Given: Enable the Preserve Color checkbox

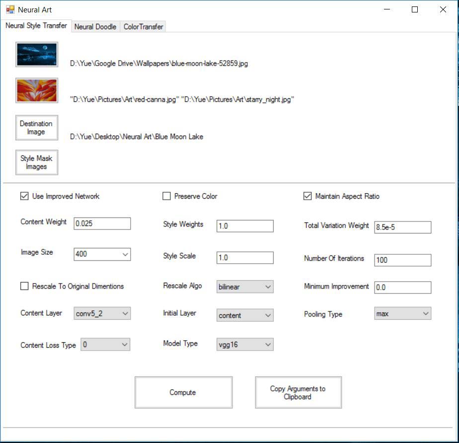Looking at the screenshot, I should pos(166,196).
